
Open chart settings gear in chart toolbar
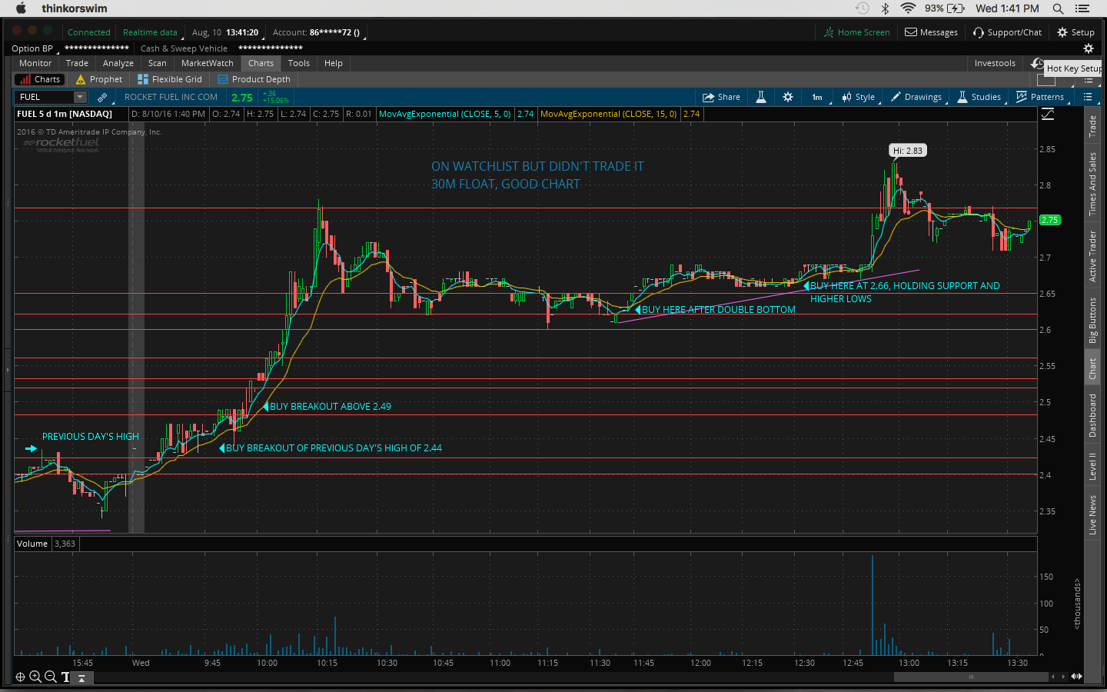(x=788, y=97)
